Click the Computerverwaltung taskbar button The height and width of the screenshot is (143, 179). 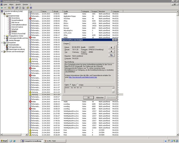point(32,141)
